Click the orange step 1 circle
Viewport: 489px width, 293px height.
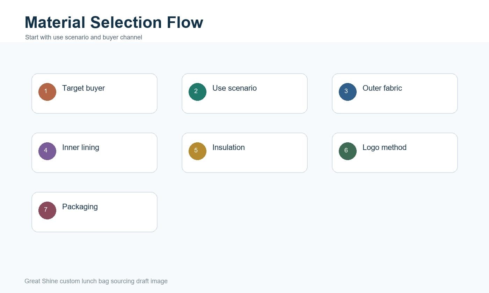pyautogui.click(x=47, y=92)
